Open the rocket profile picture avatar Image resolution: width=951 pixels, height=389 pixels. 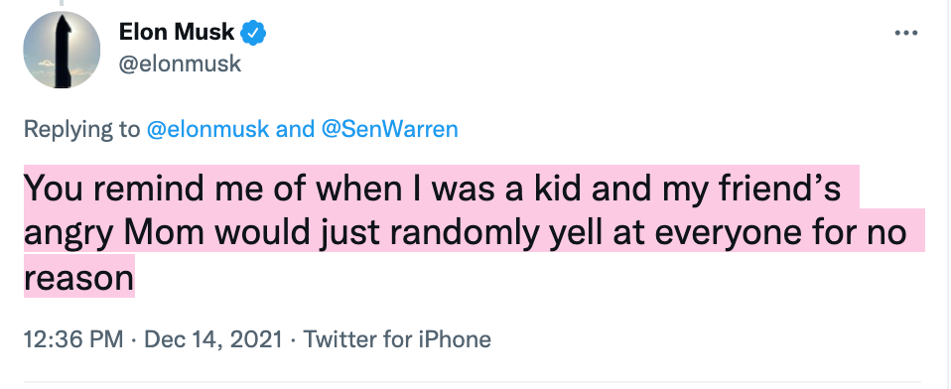[x=62, y=50]
